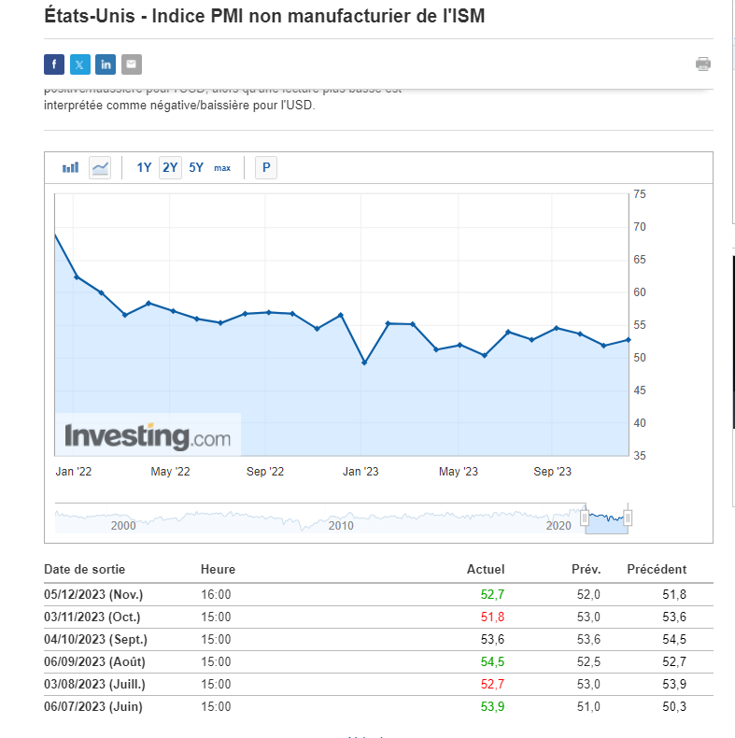Image resolution: width=735 pixels, height=738 pixels.
Task: Share the page on X (Twitter)
Action: click(x=80, y=64)
